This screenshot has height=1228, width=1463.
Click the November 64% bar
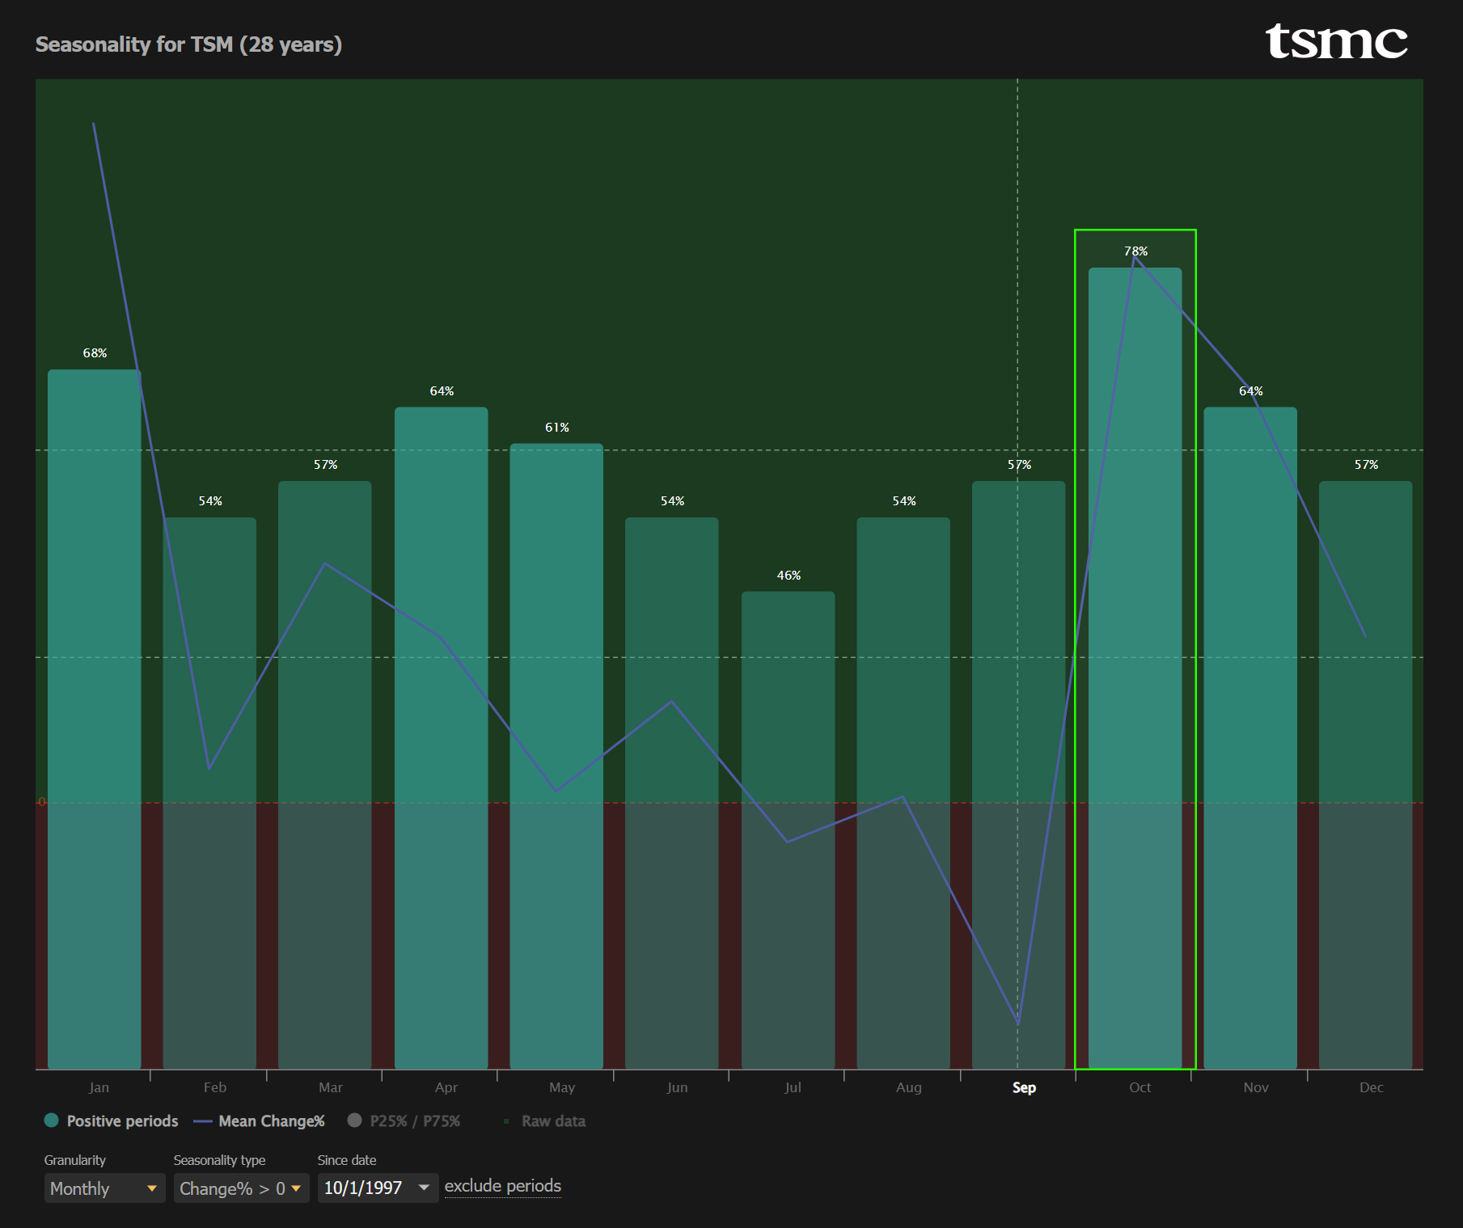[1249, 737]
